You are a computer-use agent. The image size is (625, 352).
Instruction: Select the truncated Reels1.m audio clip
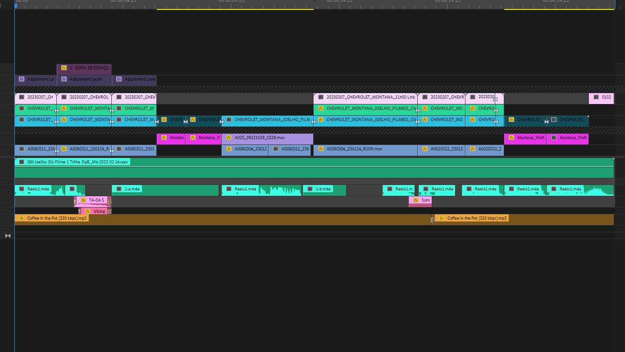point(399,190)
